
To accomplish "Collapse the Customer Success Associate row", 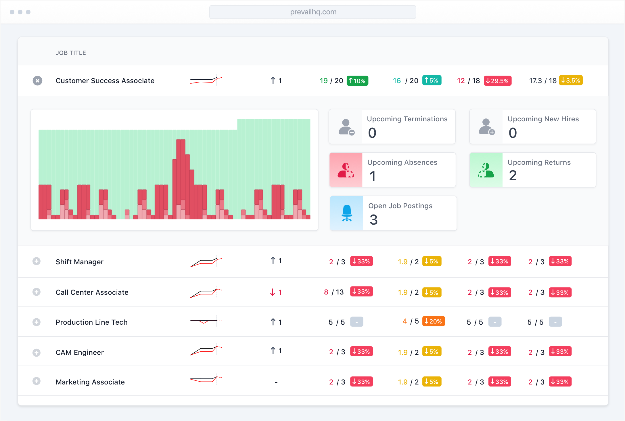I will pos(37,81).
